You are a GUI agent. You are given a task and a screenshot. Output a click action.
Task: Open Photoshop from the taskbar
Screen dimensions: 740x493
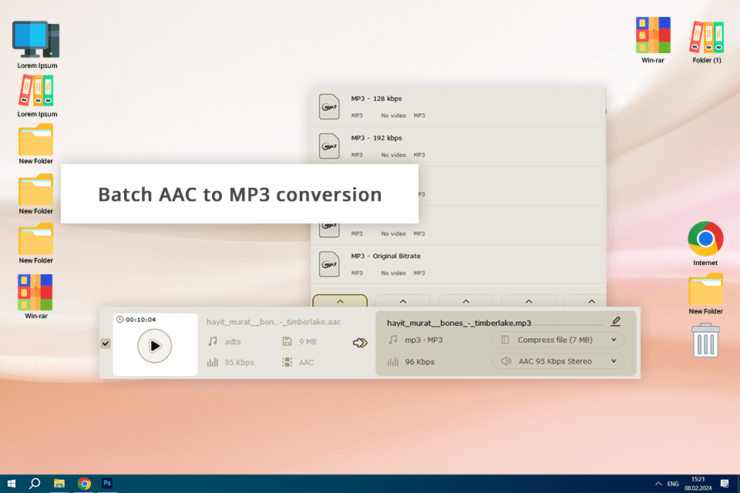[x=107, y=484]
